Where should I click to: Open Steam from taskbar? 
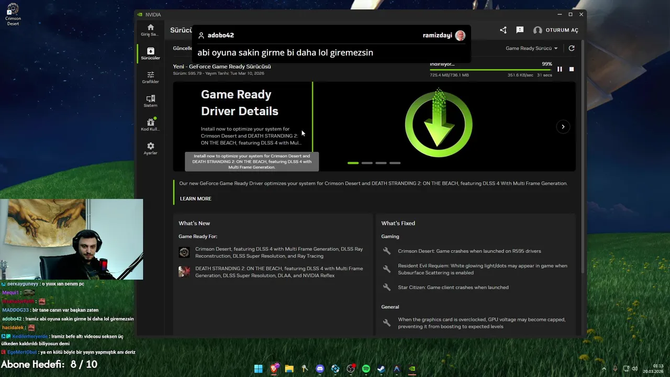tap(381, 369)
